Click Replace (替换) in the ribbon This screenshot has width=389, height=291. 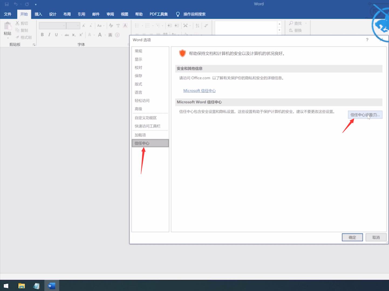tap(295, 30)
